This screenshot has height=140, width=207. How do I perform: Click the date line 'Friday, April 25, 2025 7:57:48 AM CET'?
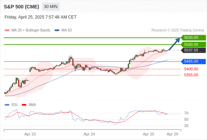[41, 17]
